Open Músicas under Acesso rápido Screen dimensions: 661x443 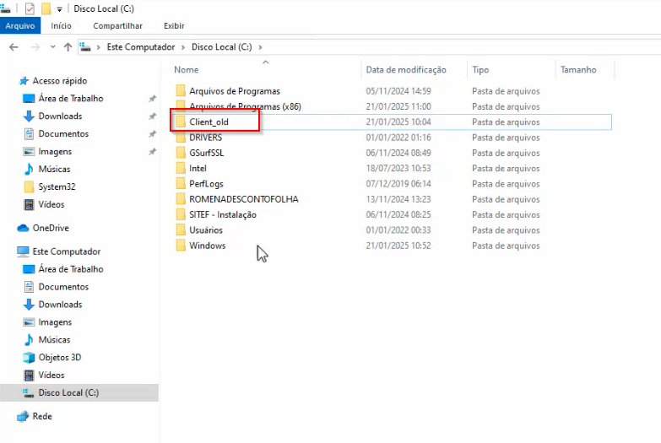pos(54,169)
